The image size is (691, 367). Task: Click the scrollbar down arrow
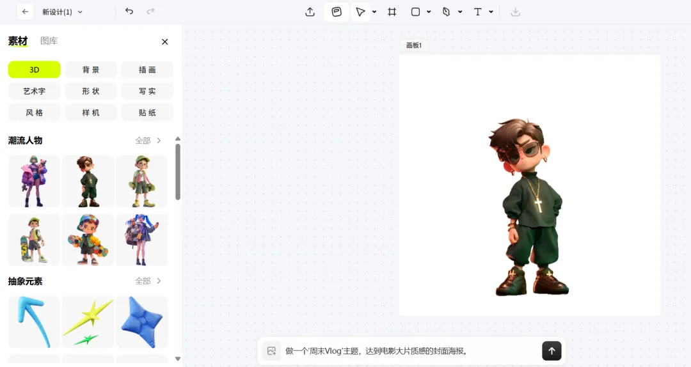pos(178,359)
